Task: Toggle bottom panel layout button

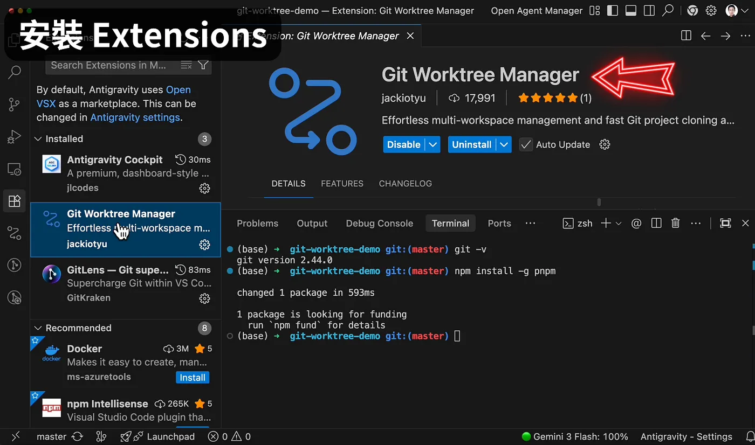Action: coord(630,10)
